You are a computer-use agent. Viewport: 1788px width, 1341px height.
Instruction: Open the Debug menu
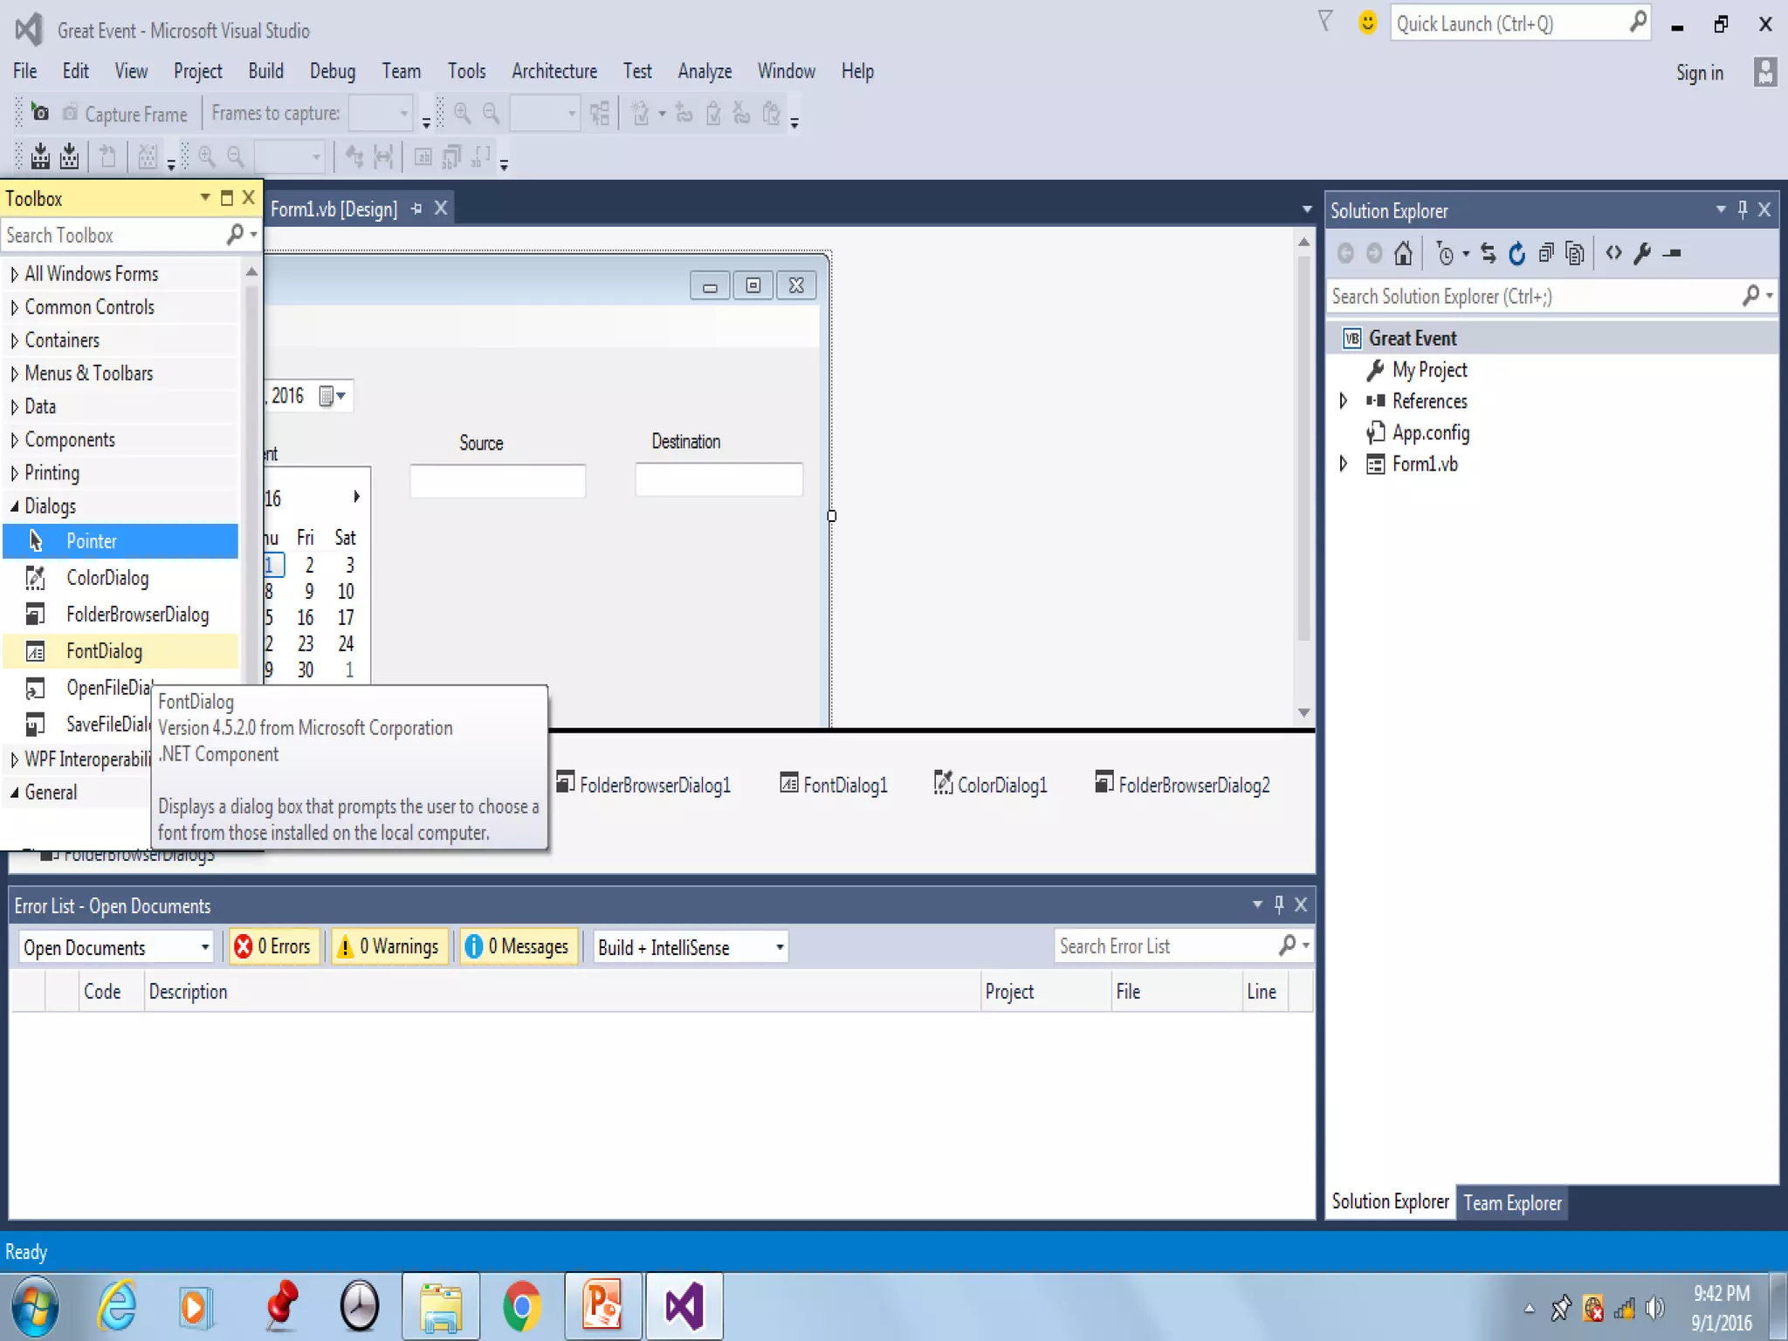point(332,72)
